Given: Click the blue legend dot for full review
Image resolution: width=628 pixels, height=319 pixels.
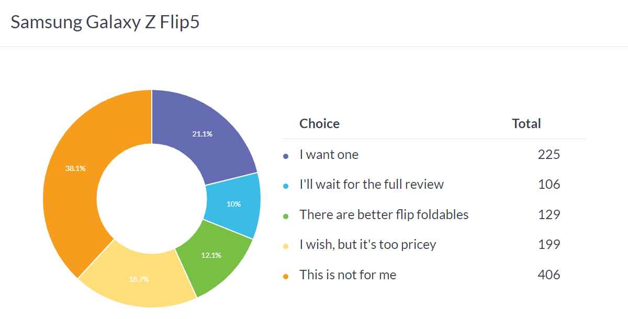Looking at the screenshot, I should click(286, 186).
